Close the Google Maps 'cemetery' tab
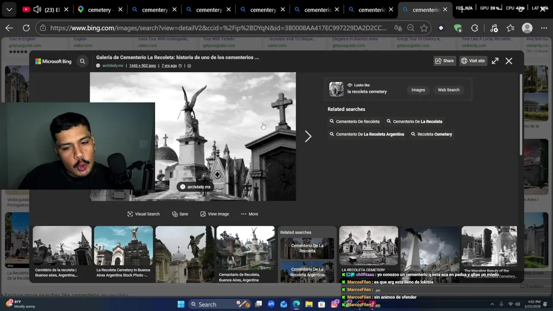553x311 pixels. click(x=121, y=10)
